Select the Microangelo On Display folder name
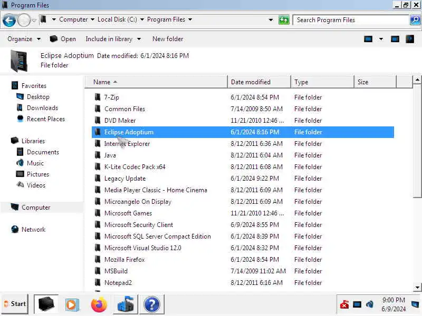The width and height of the screenshot is (422, 316). click(x=138, y=202)
